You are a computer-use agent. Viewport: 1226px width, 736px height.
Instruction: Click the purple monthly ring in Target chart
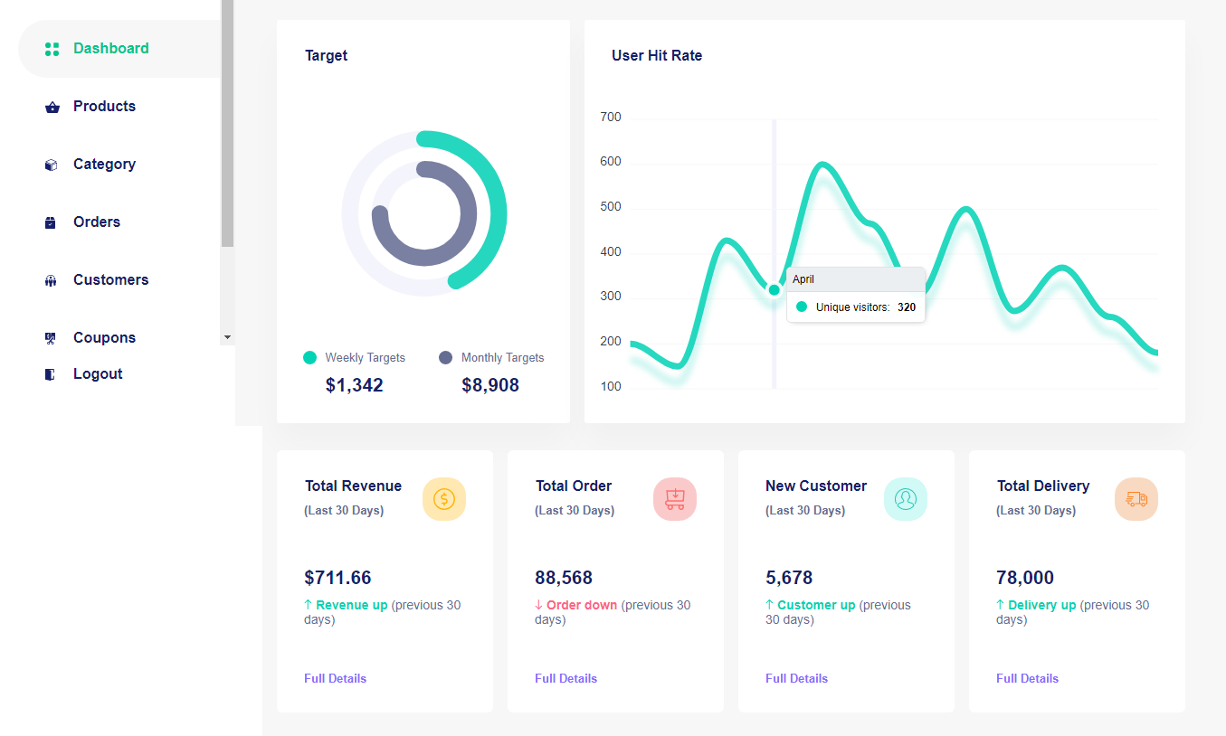point(469,213)
